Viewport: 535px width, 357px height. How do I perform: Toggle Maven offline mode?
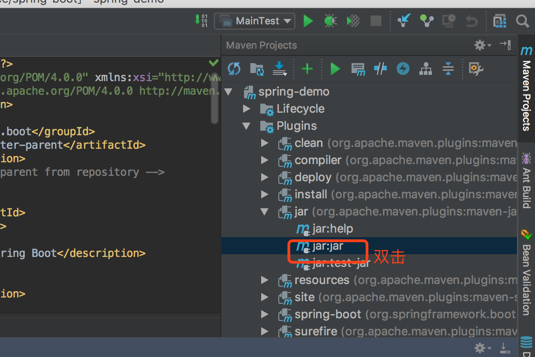pyautogui.click(x=380, y=69)
